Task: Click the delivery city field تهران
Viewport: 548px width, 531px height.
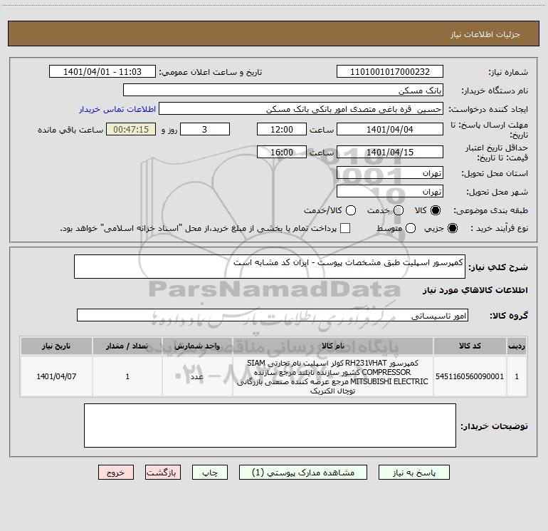Action: pyautogui.click(x=390, y=192)
